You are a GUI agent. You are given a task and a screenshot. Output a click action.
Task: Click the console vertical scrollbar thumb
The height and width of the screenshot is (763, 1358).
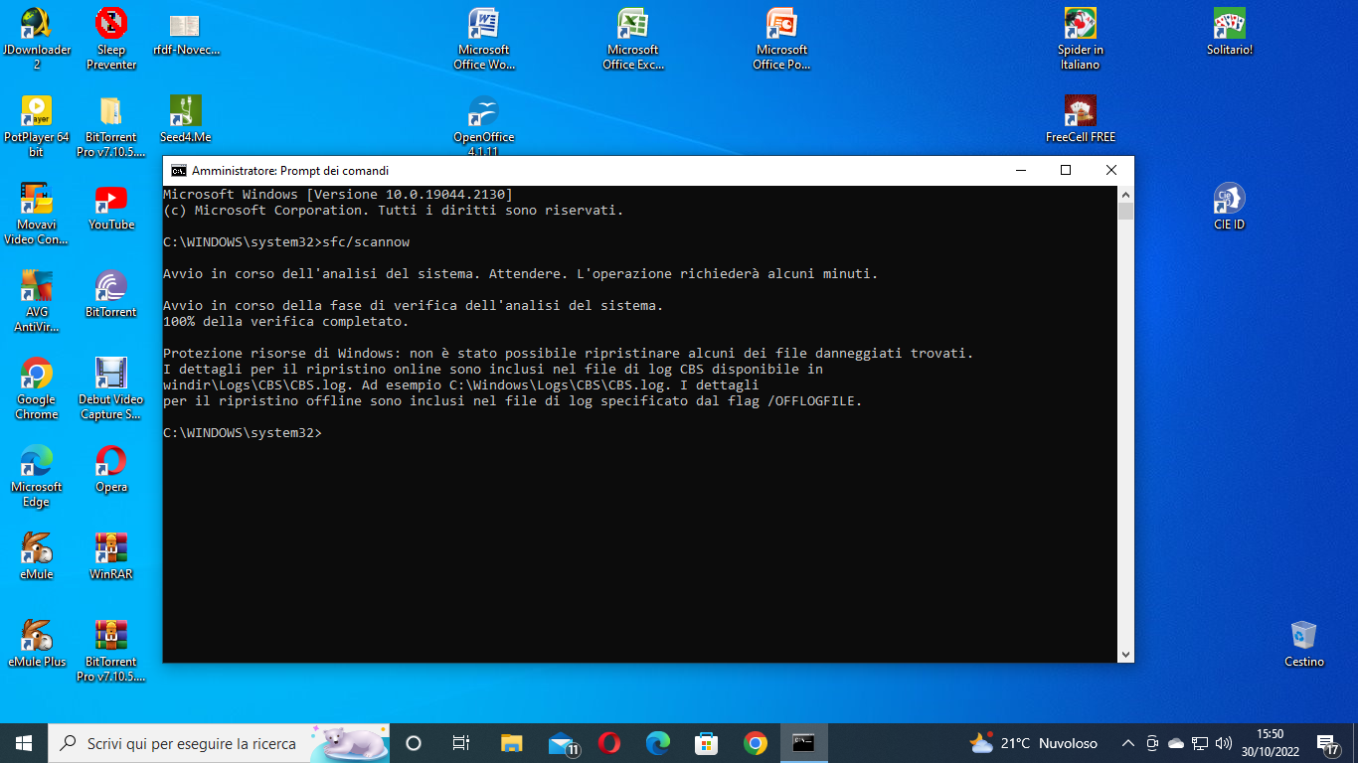(x=1125, y=211)
